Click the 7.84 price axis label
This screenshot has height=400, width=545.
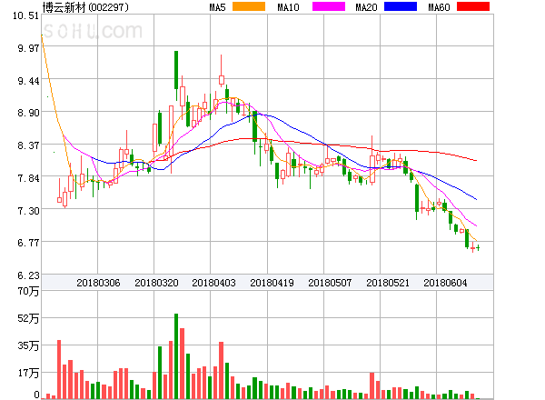tap(28, 178)
